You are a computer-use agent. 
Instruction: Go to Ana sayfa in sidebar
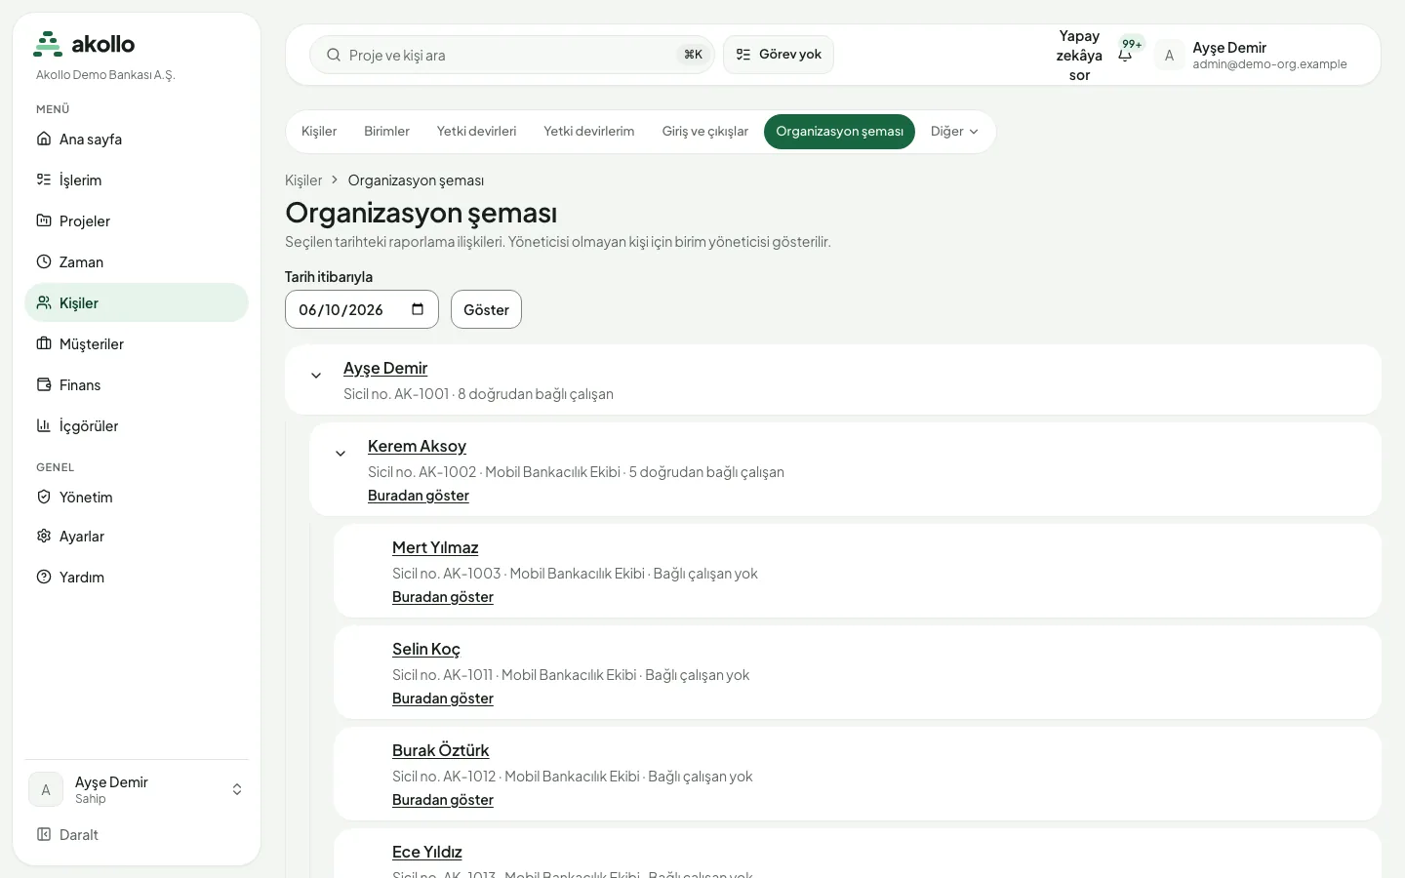click(x=137, y=139)
